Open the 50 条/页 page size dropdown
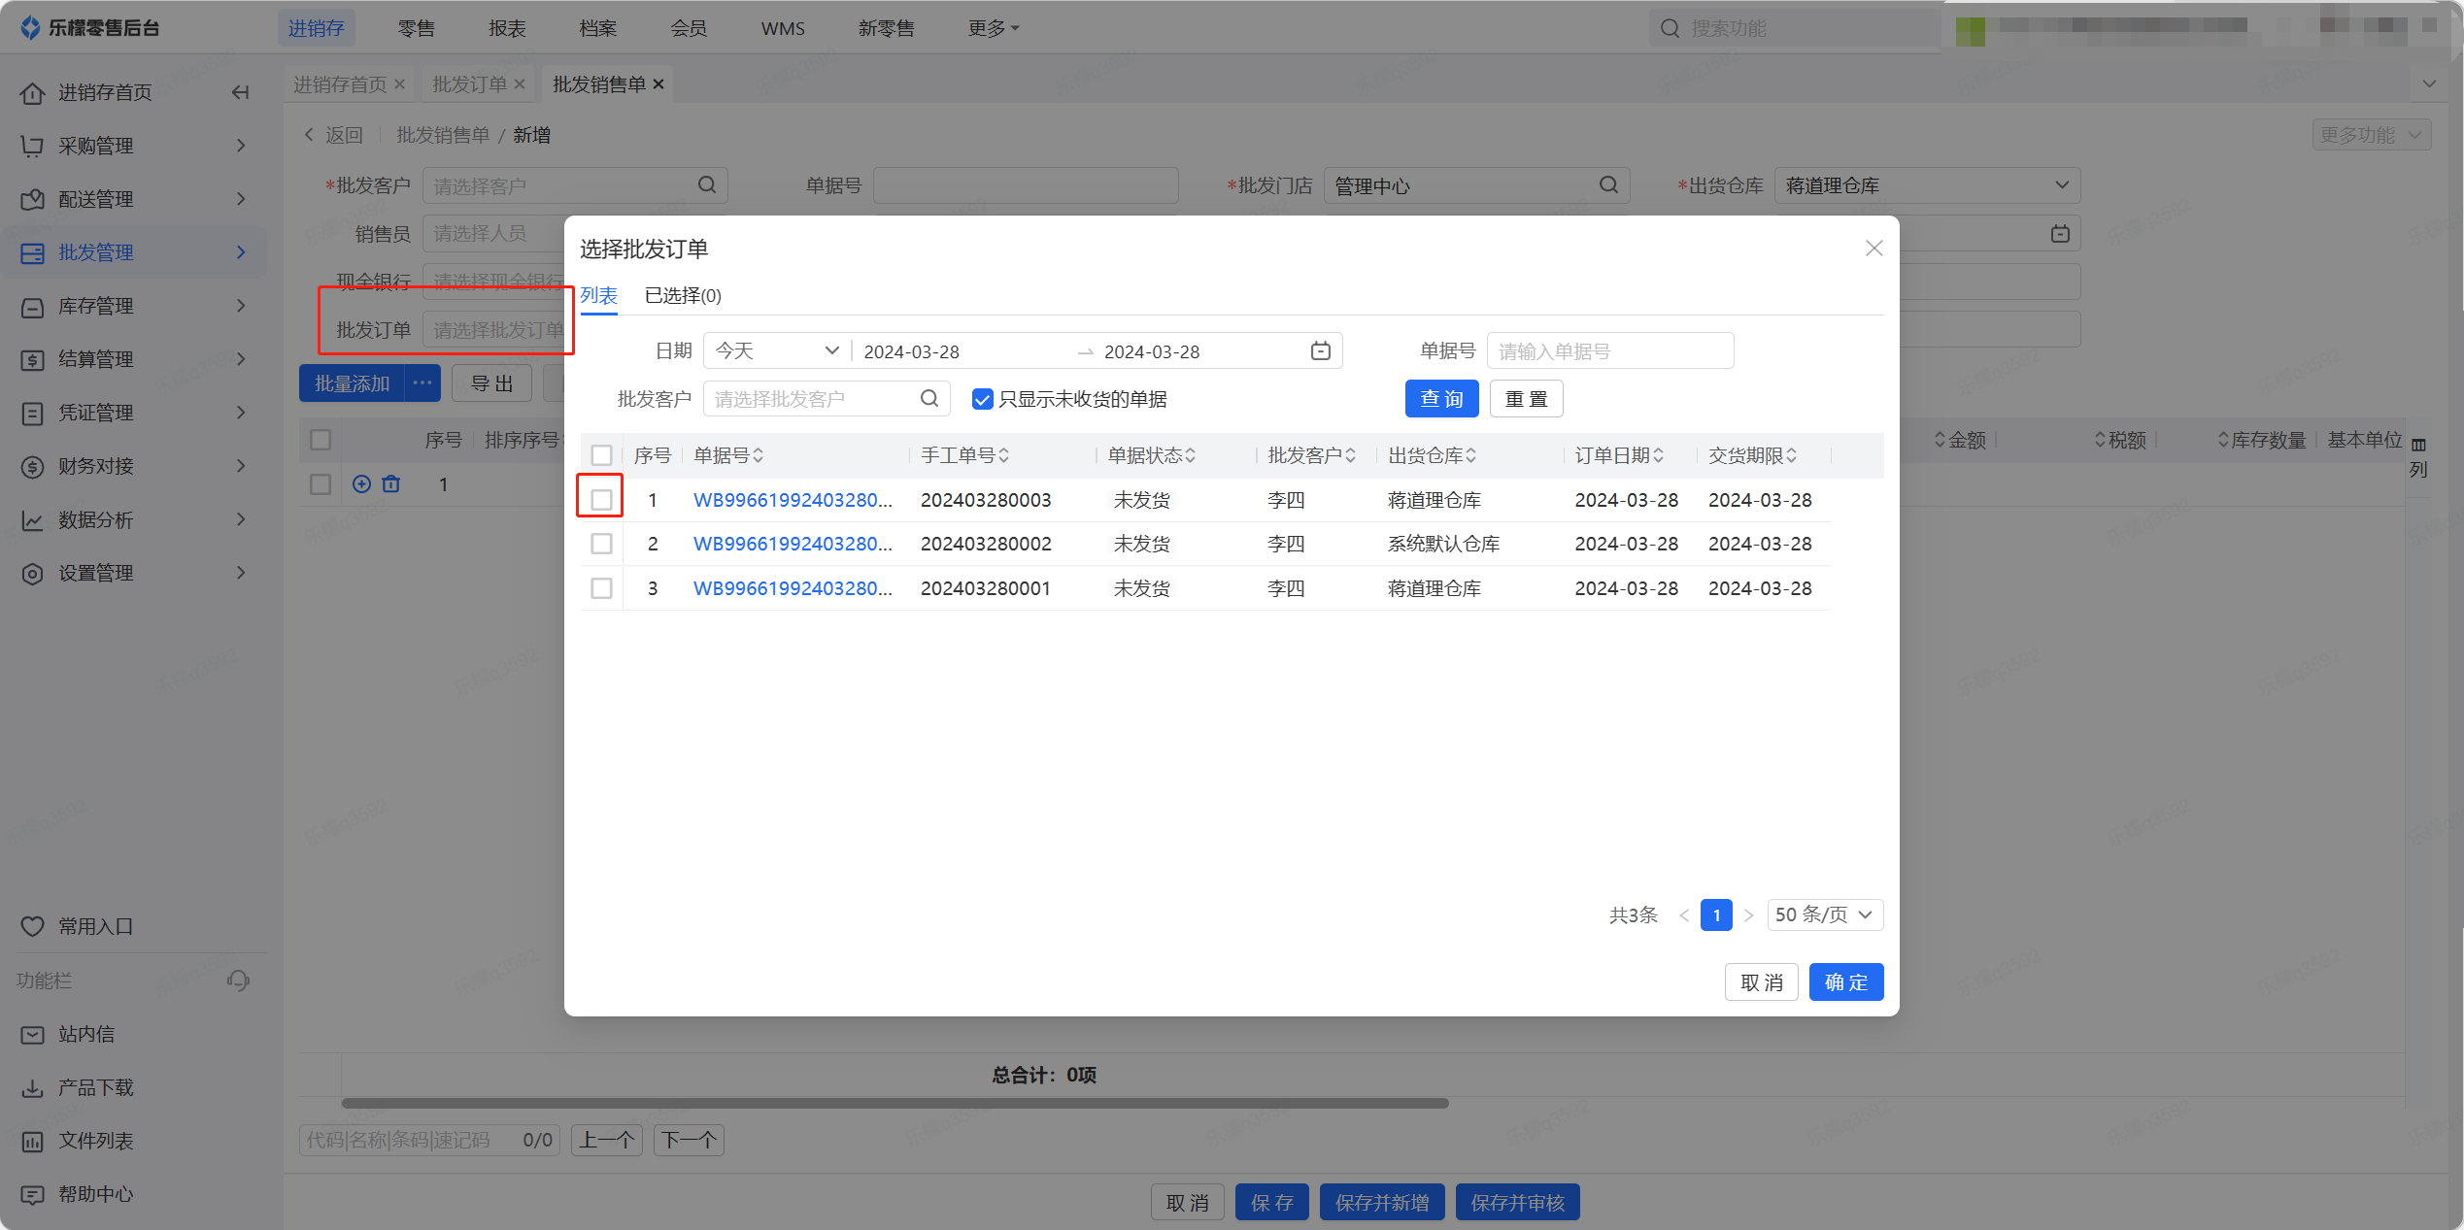Viewport: 2464px width, 1230px height. (1824, 914)
